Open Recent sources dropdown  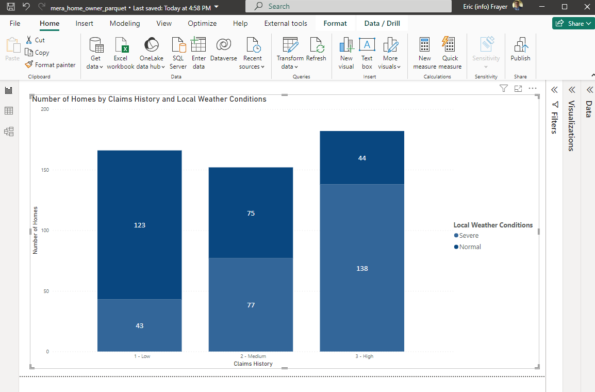[252, 67]
